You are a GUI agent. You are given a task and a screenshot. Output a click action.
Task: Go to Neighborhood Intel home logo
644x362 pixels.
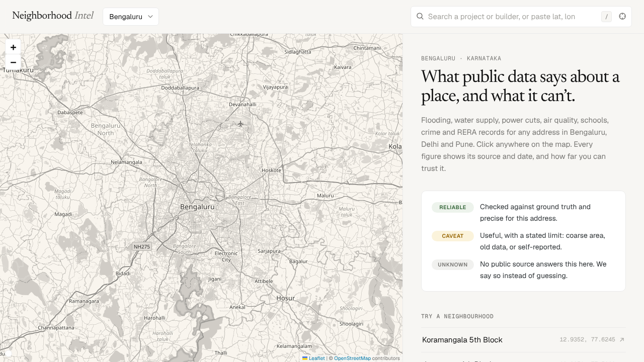tap(53, 16)
